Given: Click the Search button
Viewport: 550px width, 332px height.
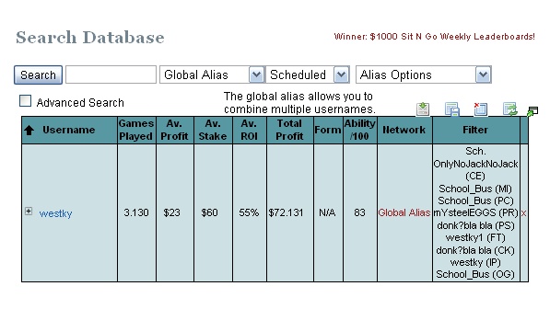Looking at the screenshot, I should point(39,74).
